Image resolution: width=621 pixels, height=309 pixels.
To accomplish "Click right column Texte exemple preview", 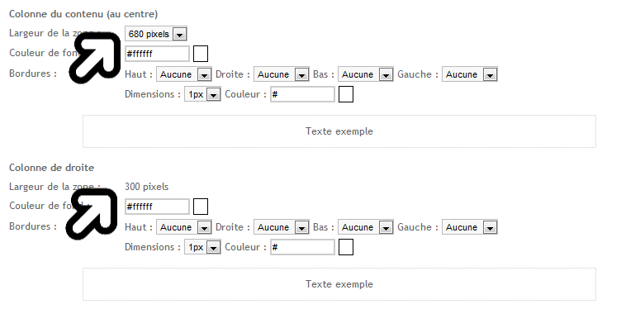I will point(339,284).
